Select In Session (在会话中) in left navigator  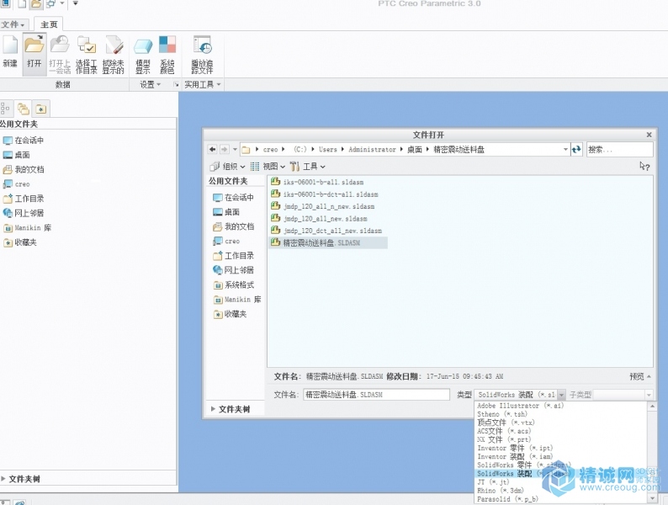[23, 141]
